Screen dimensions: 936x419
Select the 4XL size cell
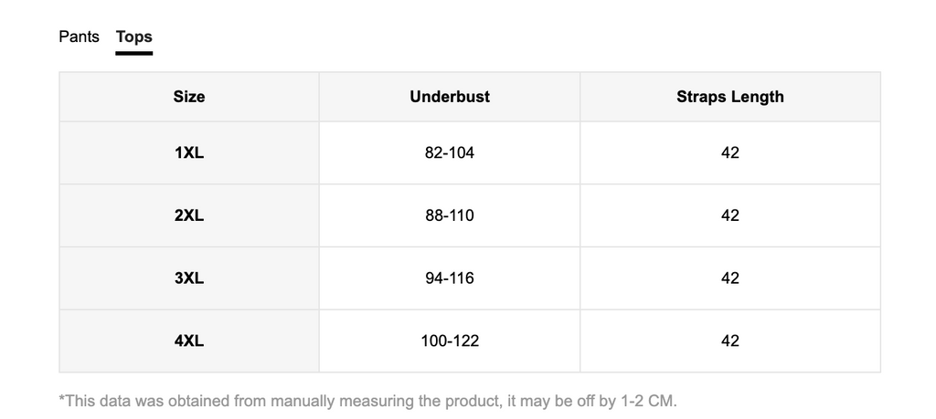[x=189, y=340]
